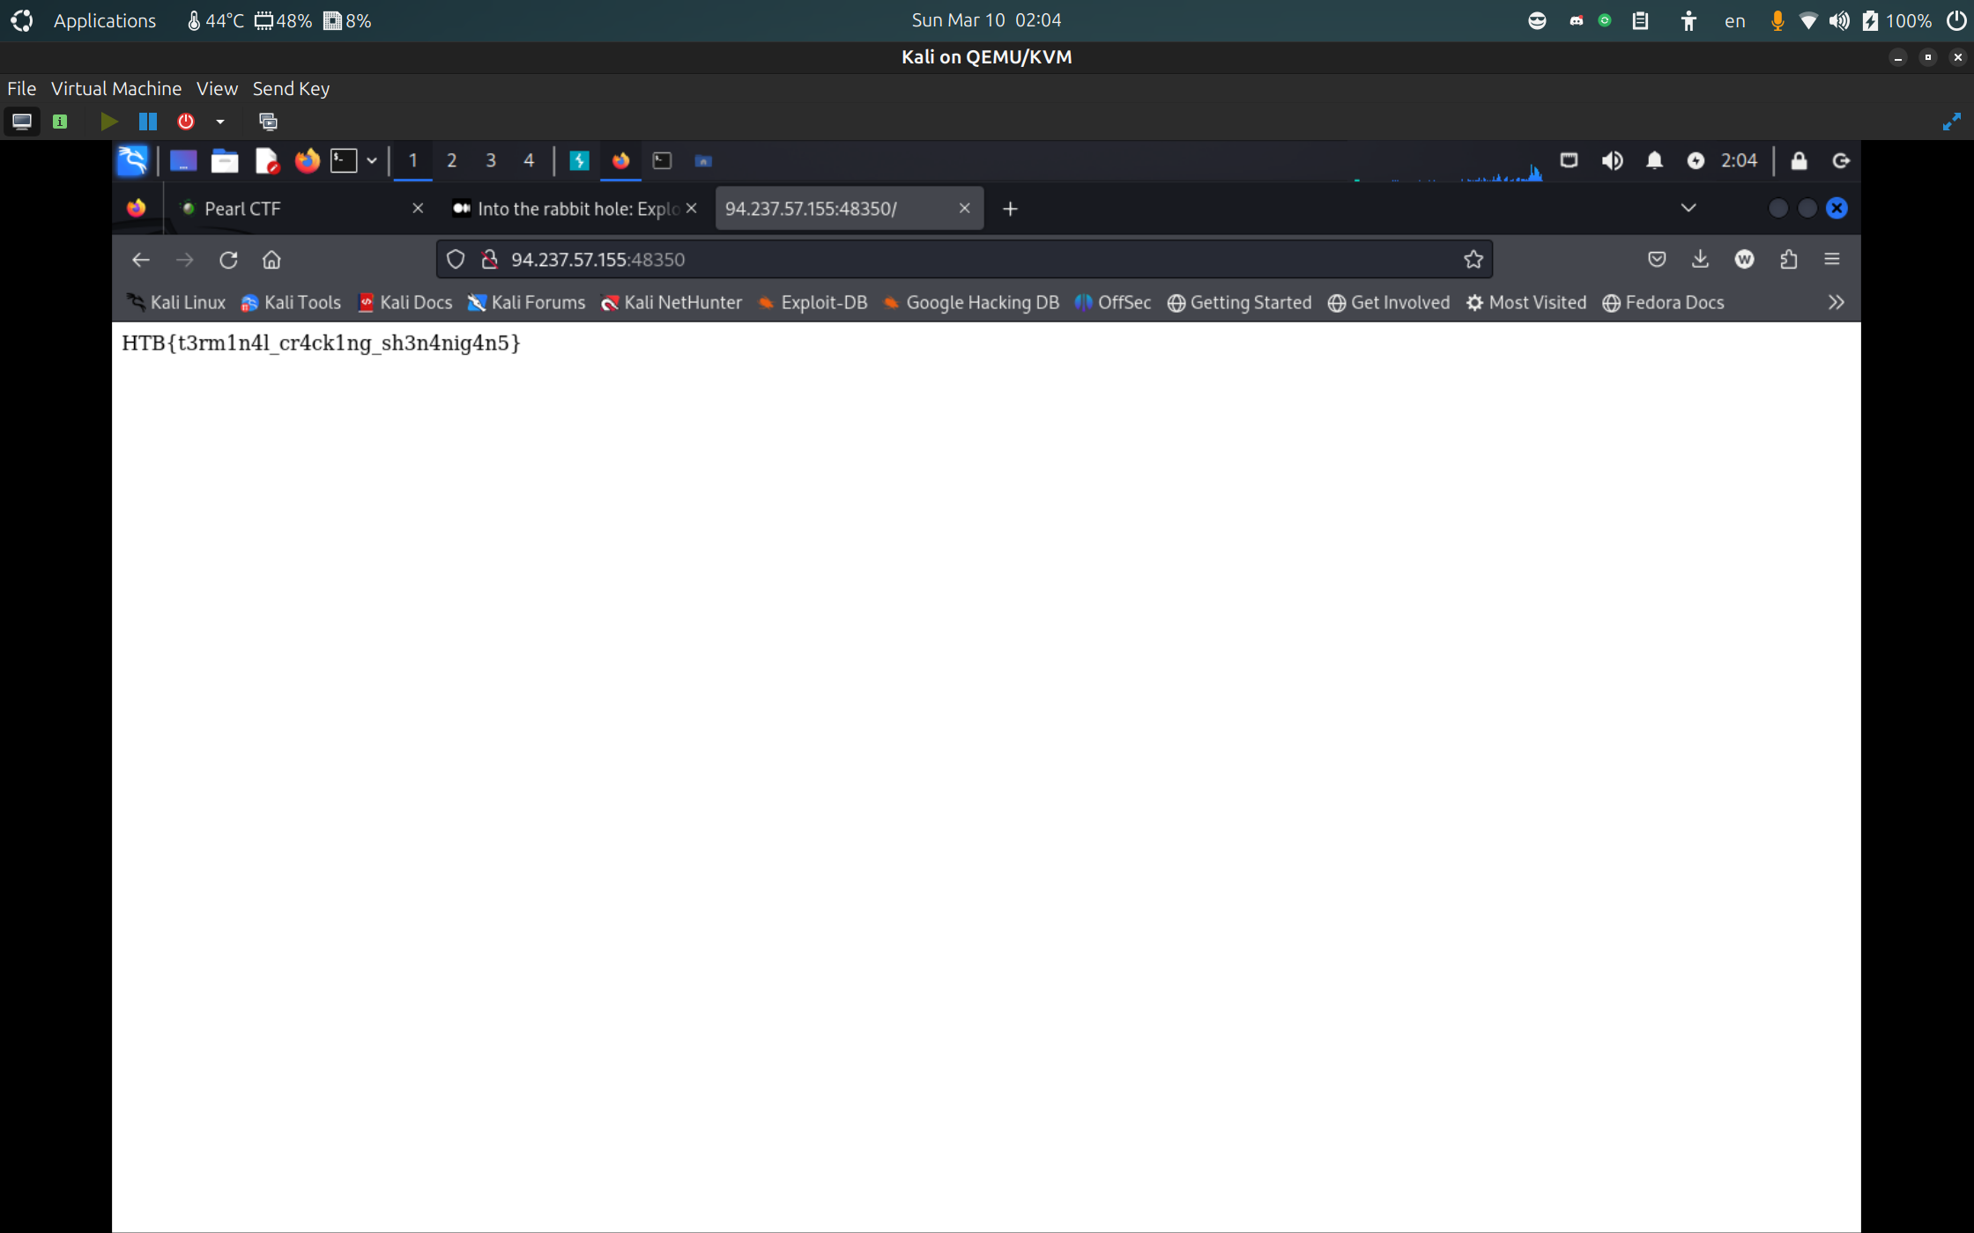This screenshot has width=1974, height=1233.
Task: Click the show desktop icon in Kali panel
Action: pos(182,160)
